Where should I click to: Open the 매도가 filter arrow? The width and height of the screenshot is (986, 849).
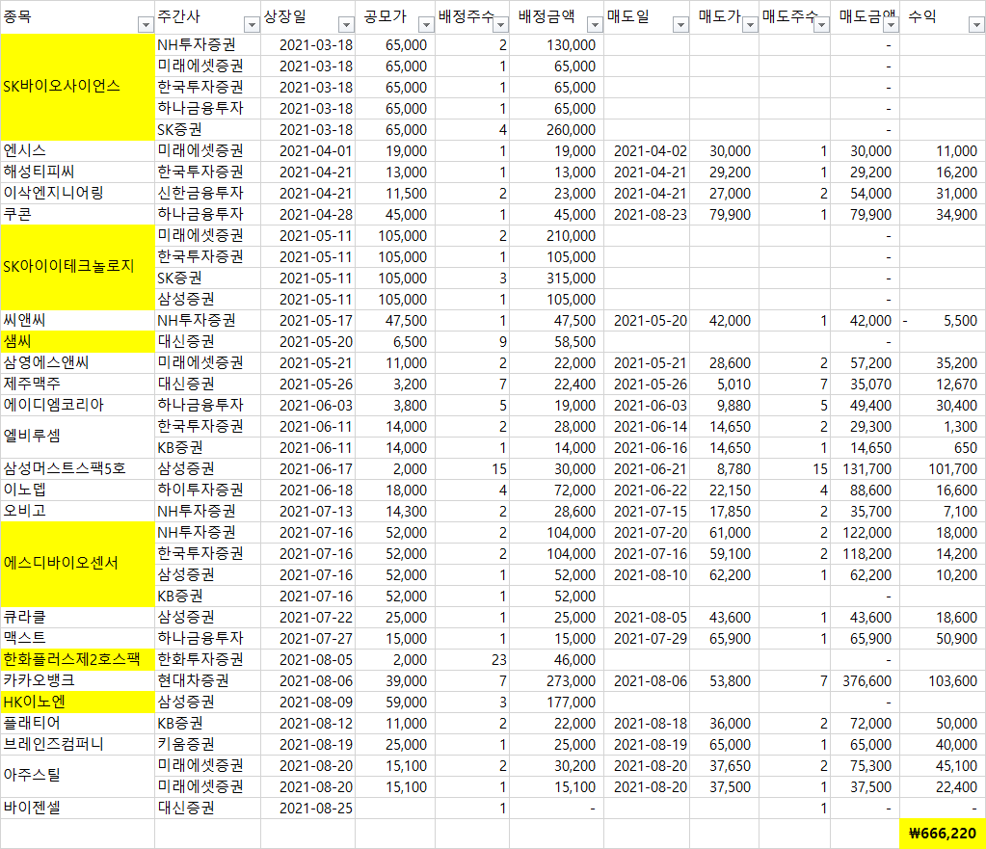(x=750, y=25)
